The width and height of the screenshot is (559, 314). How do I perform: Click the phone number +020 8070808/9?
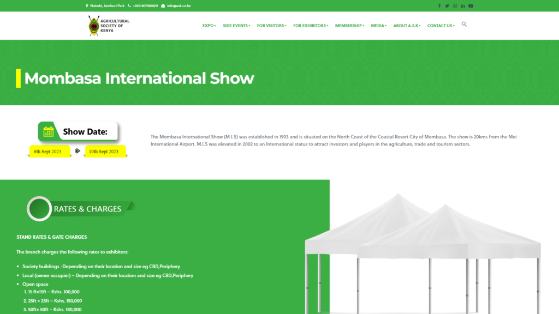click(145, 5)
